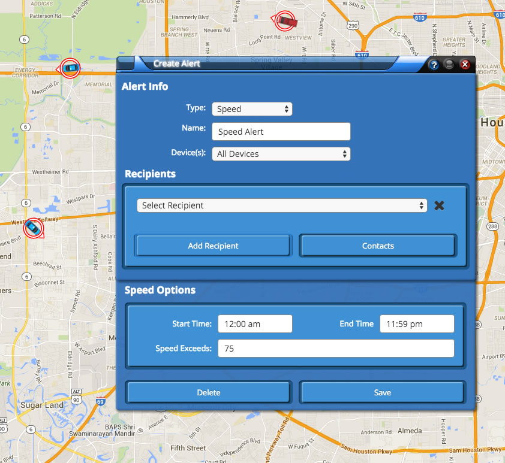Select the blue car marker at Energy Corridor
This screenshot has height=463, width=505.
tap(71, 68)
